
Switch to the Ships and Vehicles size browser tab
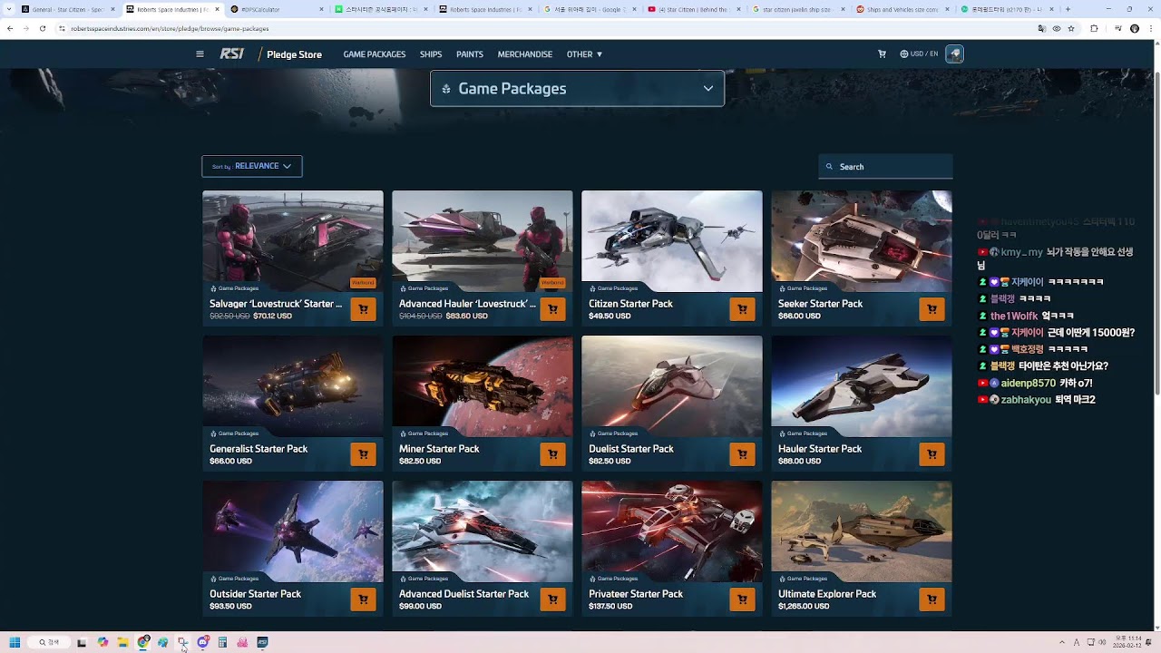(902, 9)
